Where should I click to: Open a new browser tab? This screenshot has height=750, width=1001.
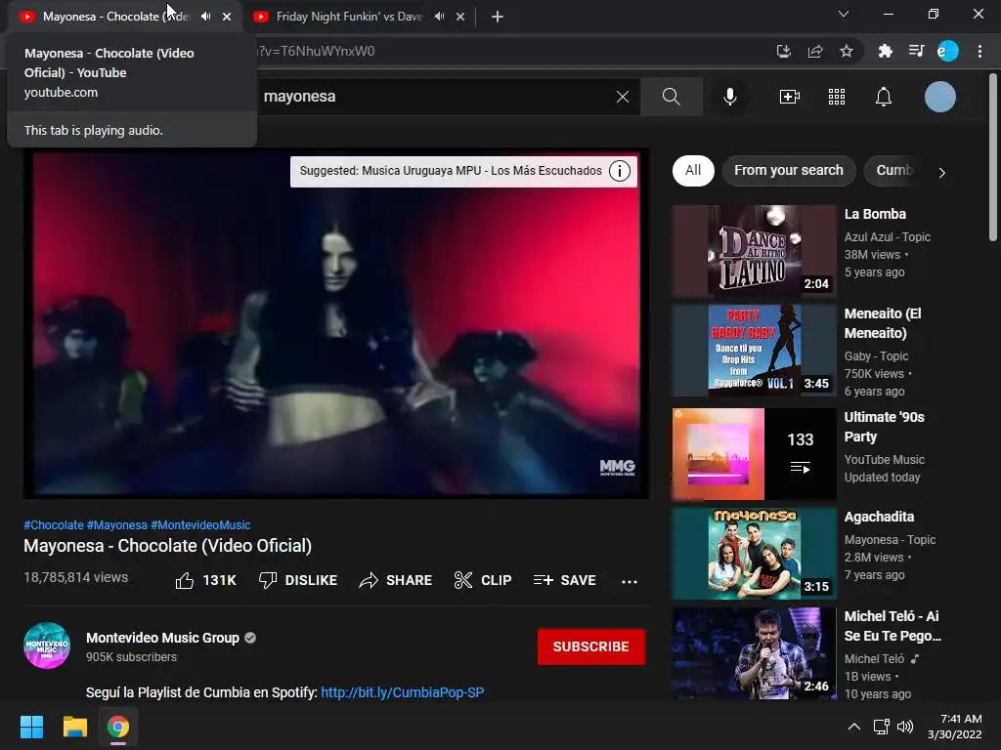(498, 17)
